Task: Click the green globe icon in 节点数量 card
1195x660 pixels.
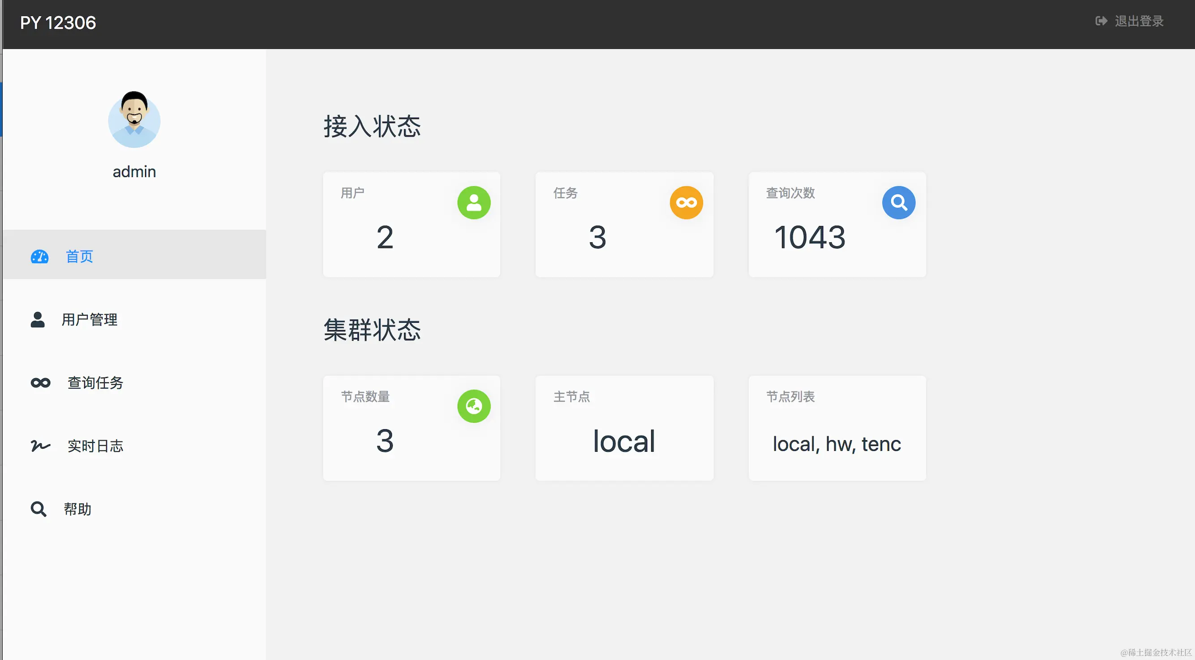Action: [x=473, y=406]
